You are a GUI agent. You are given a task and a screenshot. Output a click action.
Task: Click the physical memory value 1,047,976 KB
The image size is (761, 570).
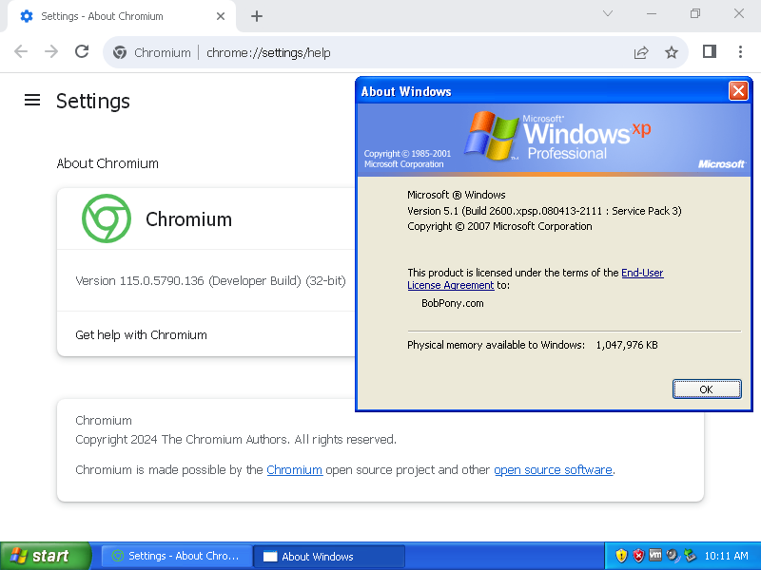[x=627, y=345]
